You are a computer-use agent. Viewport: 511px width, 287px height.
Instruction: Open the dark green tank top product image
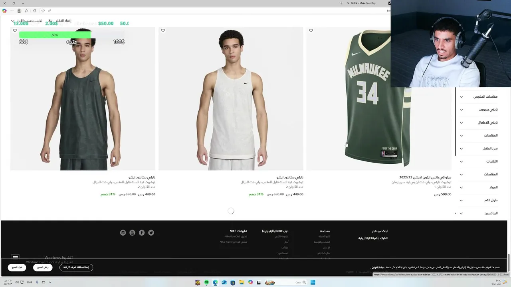tap(83, 99)
